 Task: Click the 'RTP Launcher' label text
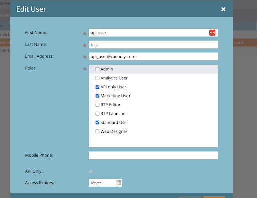click(114, 114)
